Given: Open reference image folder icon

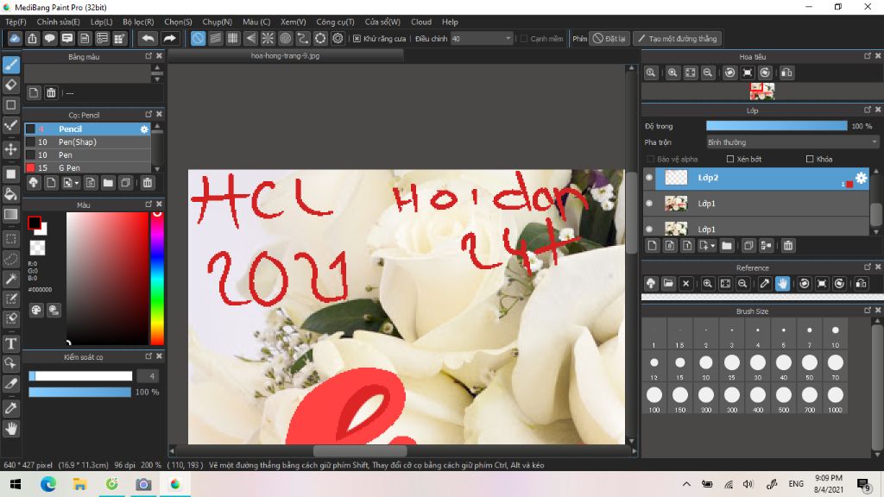Looking at the screenshot, I should pyautogui.click(x=669, y=283).
